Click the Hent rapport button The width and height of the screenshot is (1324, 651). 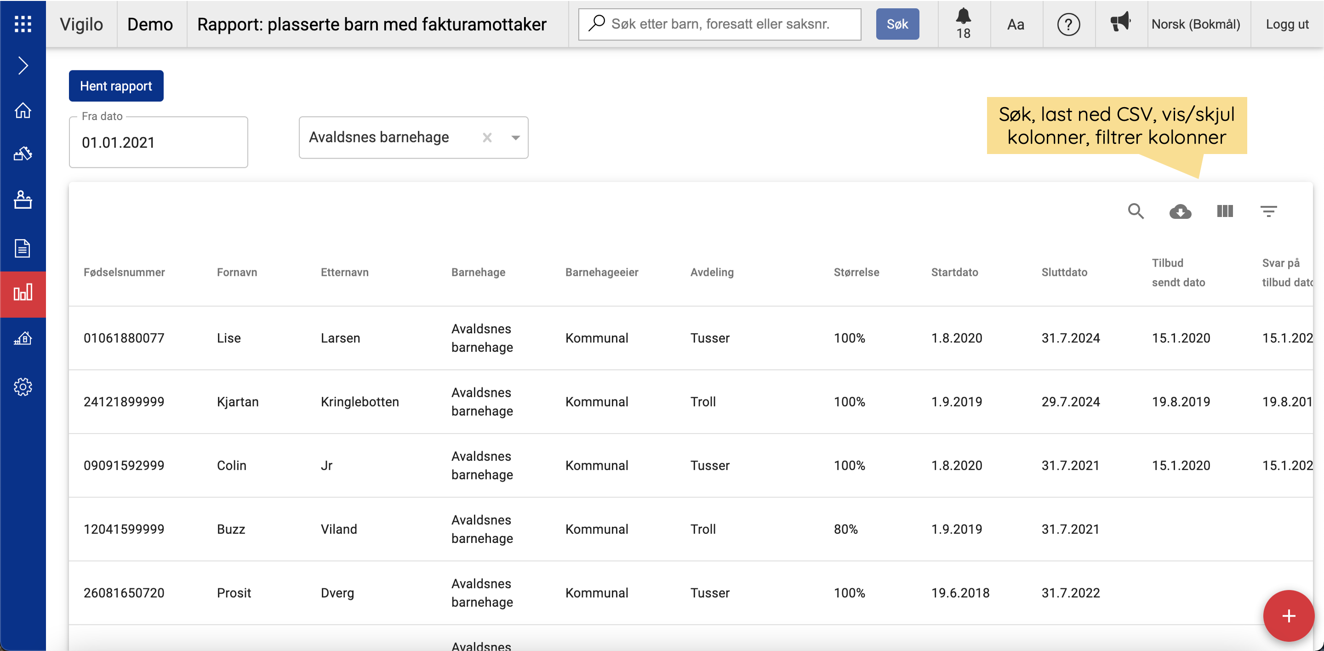116,86
